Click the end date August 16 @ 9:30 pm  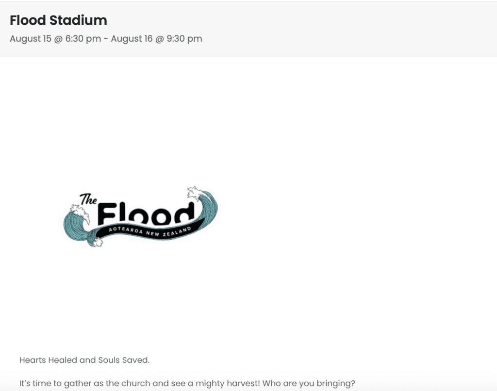point(156,39)
